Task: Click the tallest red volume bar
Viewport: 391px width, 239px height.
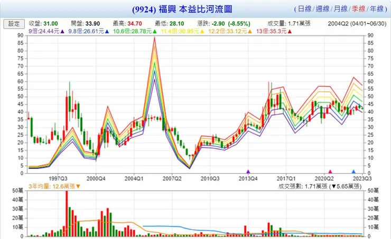Action: pos(67,214)
